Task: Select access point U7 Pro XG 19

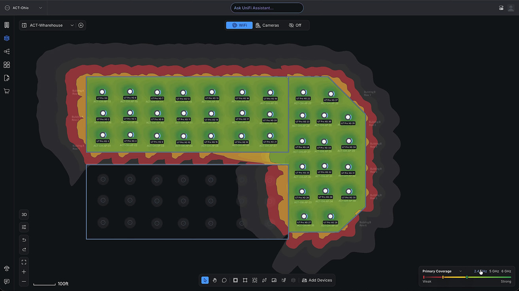Action: coord(270,93)
